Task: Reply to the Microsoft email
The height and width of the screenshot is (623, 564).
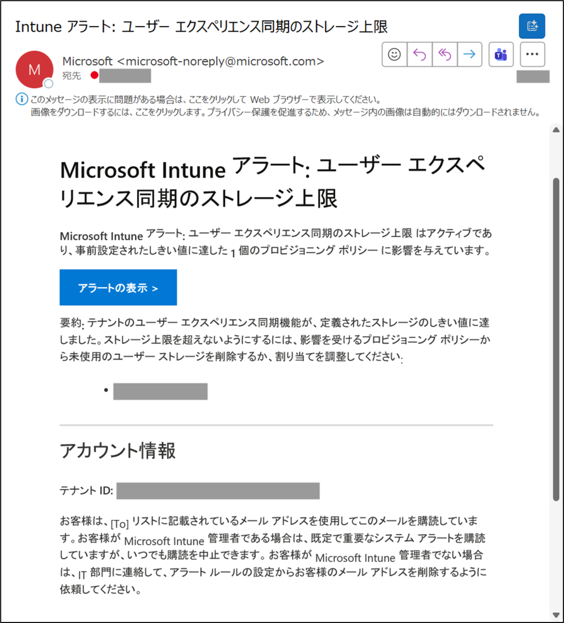Action: [x=419, y=55]
